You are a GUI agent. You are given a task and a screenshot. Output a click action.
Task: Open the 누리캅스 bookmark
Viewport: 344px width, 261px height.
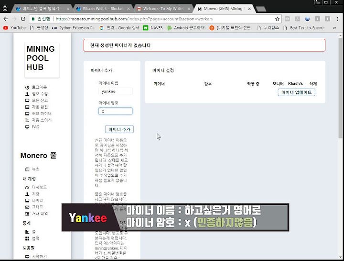[268, 28]
